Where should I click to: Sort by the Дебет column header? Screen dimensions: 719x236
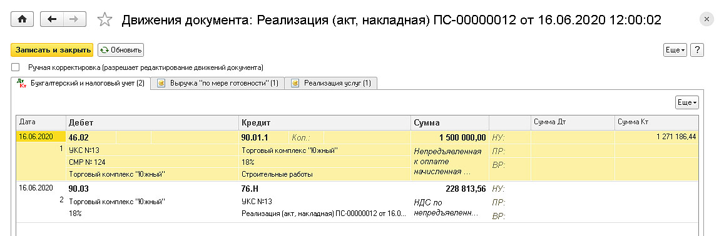[152, 122]
